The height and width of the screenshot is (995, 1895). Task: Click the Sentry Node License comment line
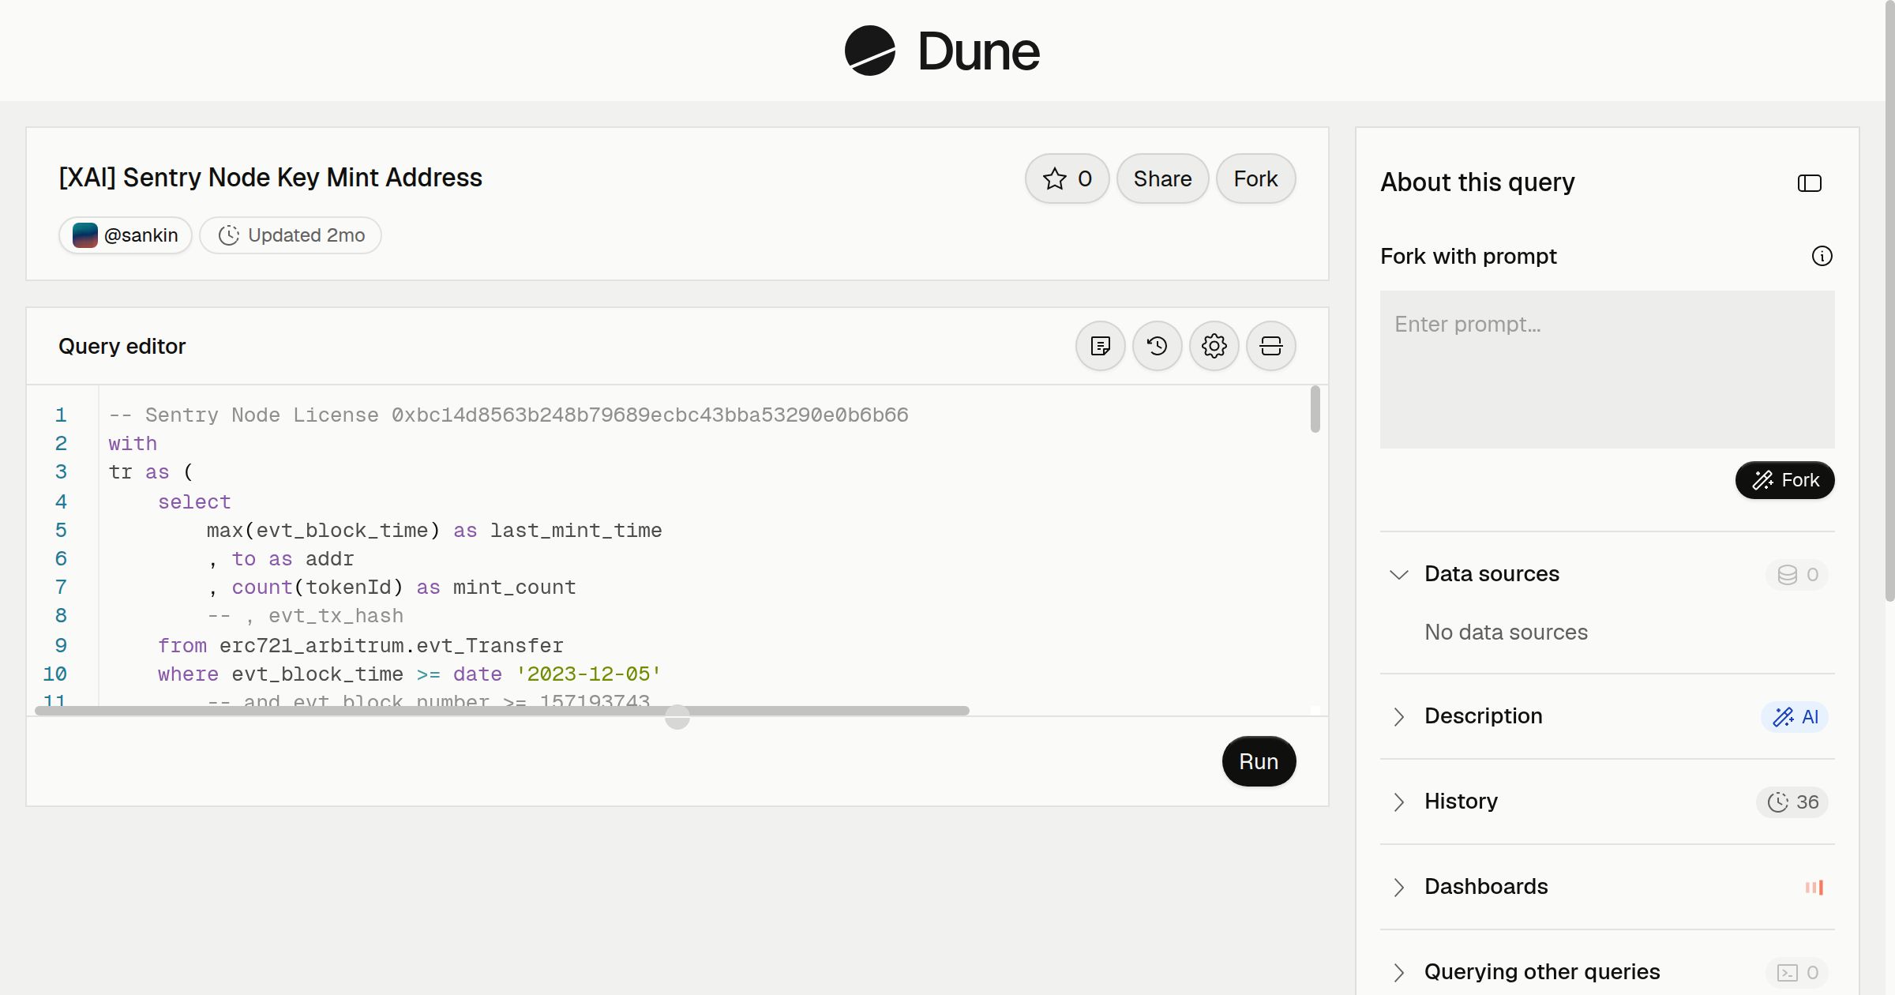coord(508,415)
